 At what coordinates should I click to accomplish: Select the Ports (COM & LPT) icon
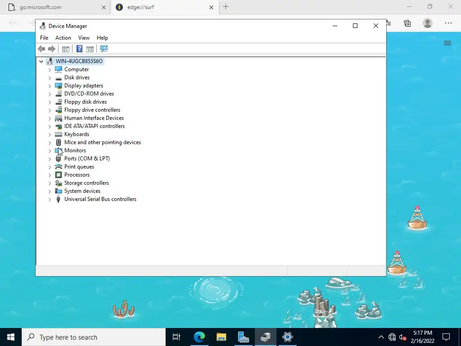(x=59, y=159)
